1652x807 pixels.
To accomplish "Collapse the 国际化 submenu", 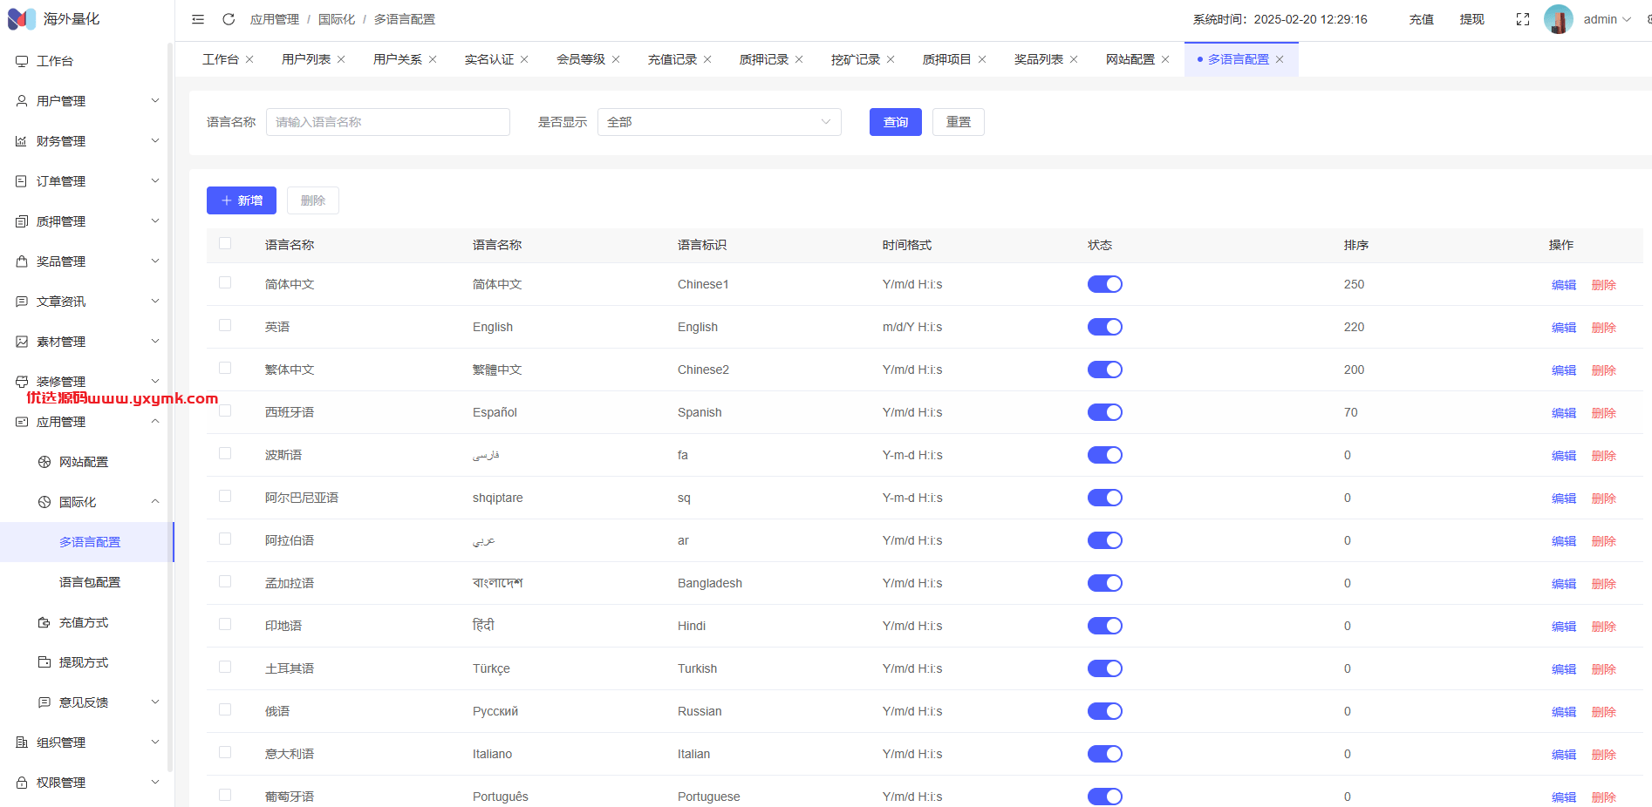I will [87, 502].
